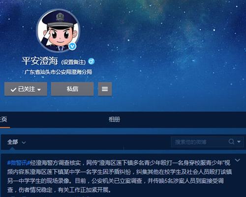Click the checkmark on 已关注 button
This screenshot has width=246, height=197.
pyautogui.click(x=13, y=90)
